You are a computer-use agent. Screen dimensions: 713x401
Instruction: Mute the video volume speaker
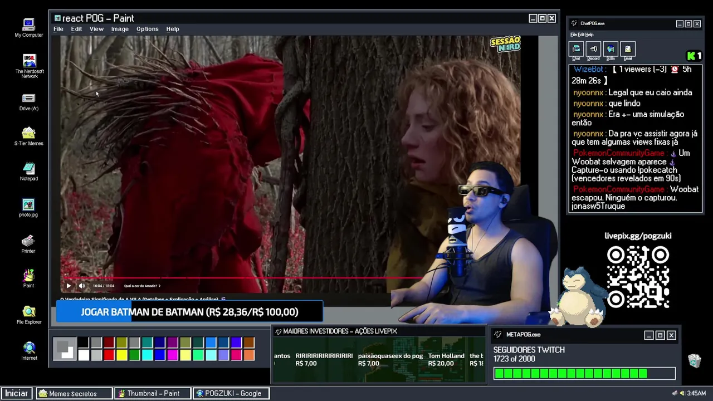pos(82,286)
